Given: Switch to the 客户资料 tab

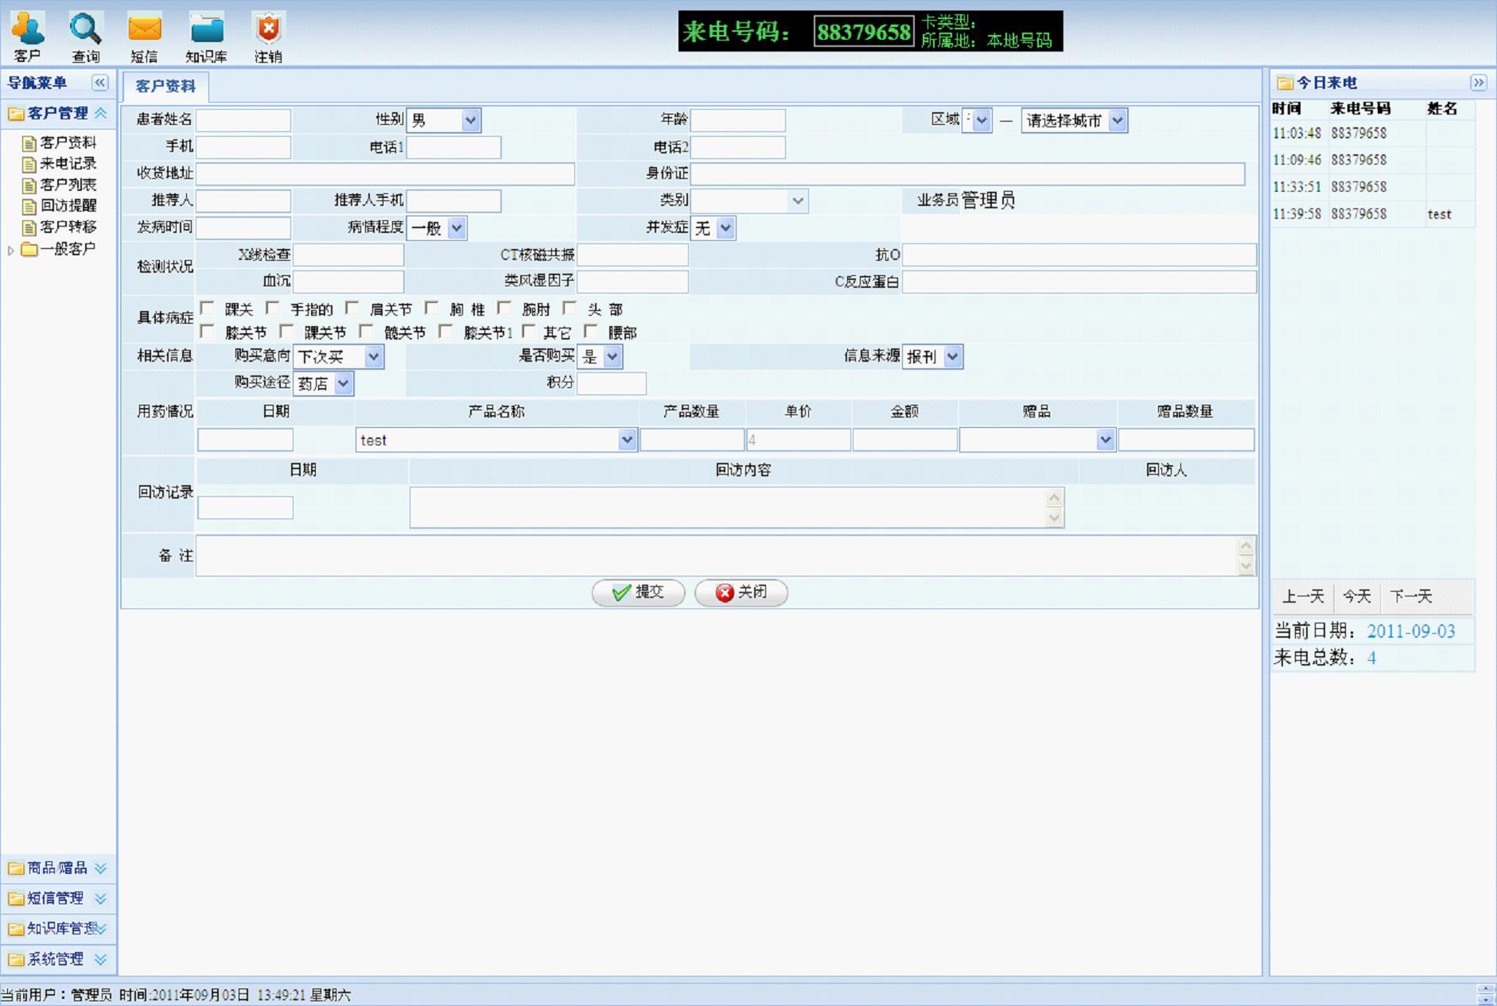Looking at the screenshot, I should (165, 87).
